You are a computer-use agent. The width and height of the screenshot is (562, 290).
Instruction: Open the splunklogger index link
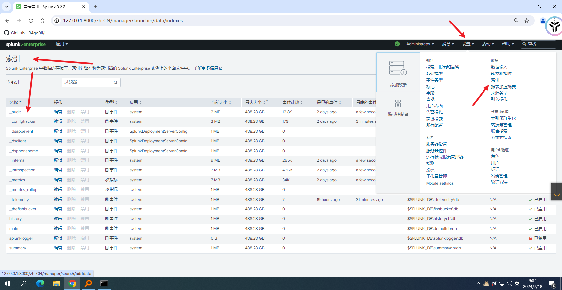pos(21,238)
